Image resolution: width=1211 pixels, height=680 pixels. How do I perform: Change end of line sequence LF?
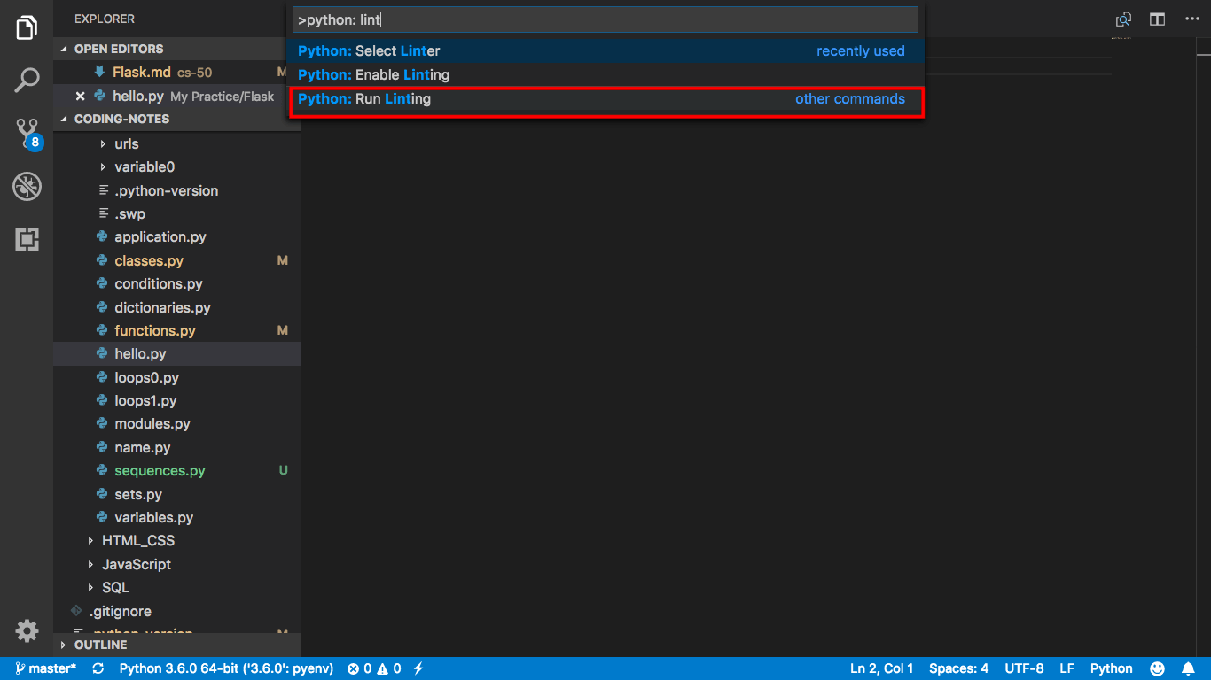pyautogui.click(x=1066, y=668)
